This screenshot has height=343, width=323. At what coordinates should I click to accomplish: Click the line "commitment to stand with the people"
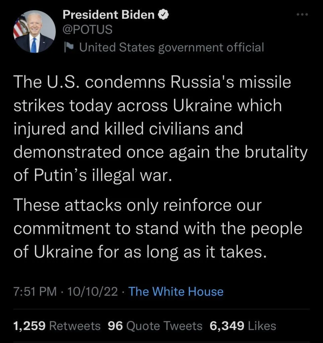point(157,228)
